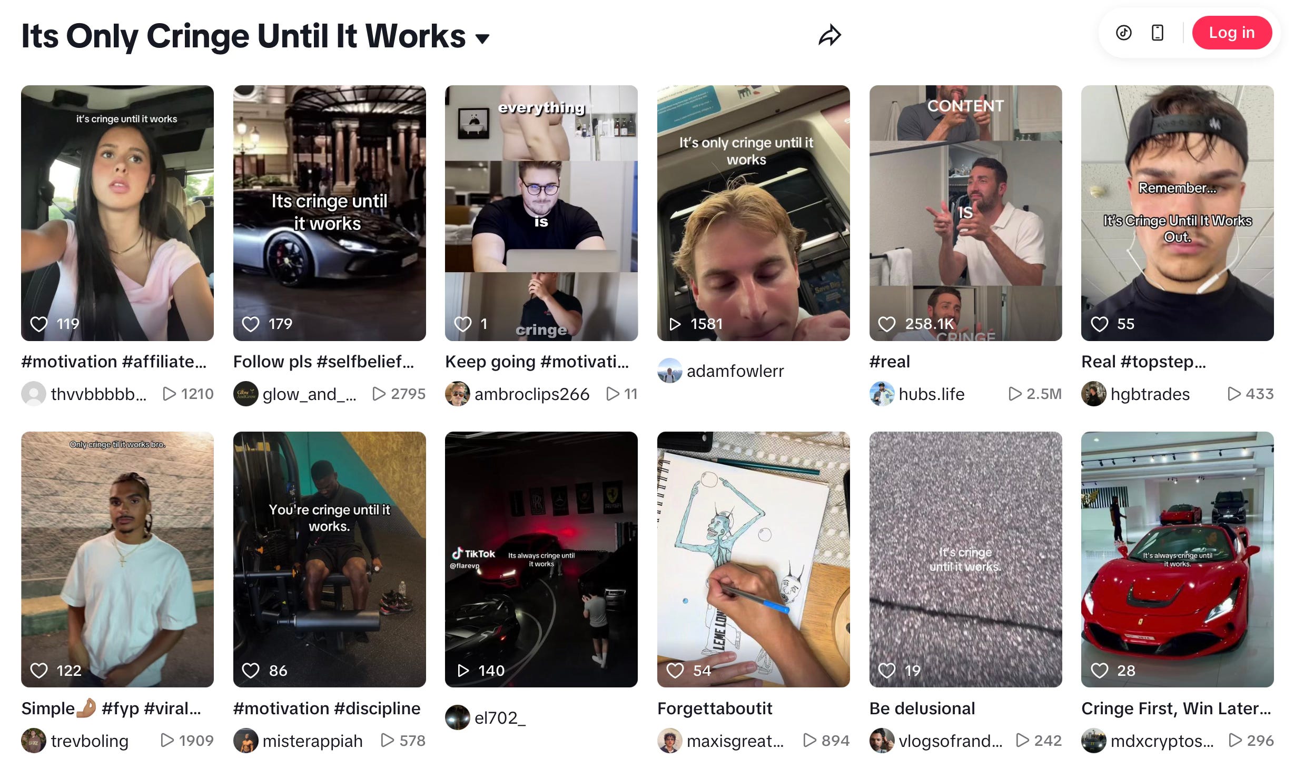Viewport: 1304px width, 779px height.
Task: Open el702_ avatar icon
Action: 457,717
